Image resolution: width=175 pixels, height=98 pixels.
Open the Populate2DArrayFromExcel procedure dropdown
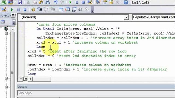click(x=154, y=17)
